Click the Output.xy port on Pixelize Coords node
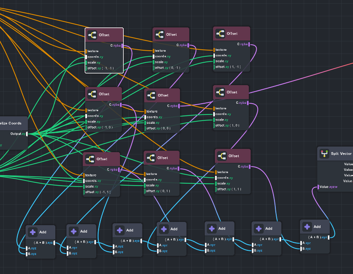Screen dimensions: 353x274 (27, 134)
